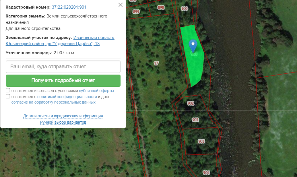
Task: Open Ручной выбор вариантов link
Action: pos(63,122)
